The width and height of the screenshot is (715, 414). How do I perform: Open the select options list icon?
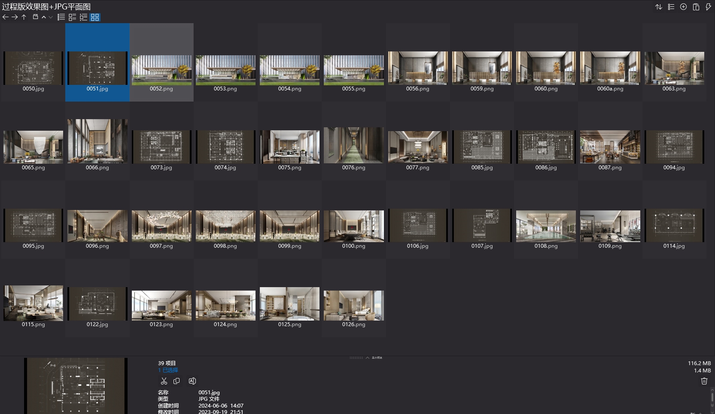pyautogui.click(x=671, y=7)
